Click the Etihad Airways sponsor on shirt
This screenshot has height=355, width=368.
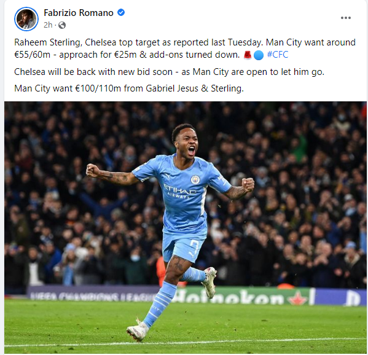click(x=179, y=191)
